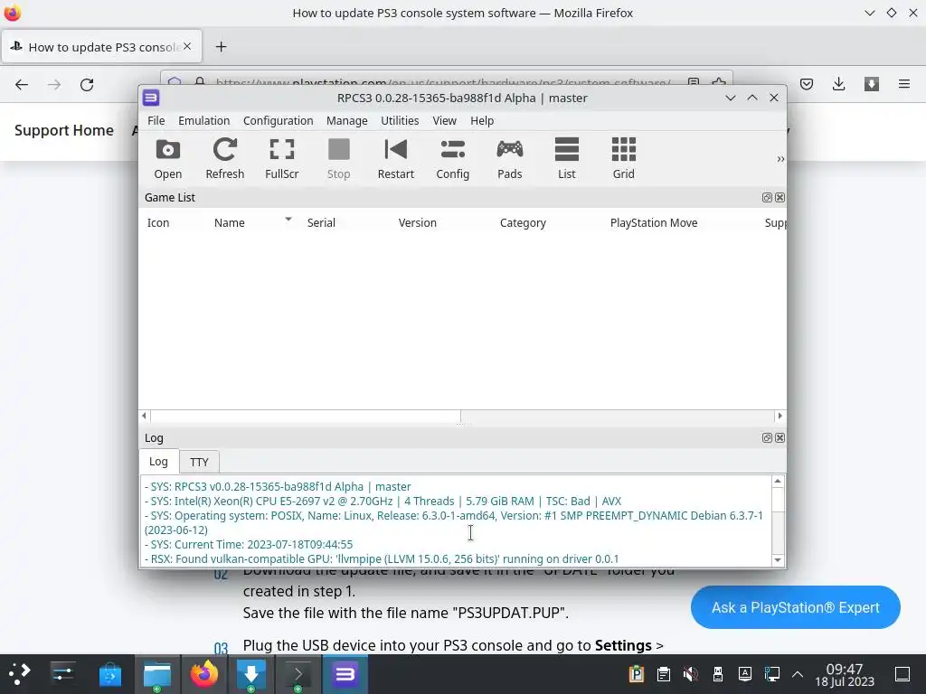Viewport: 926px width, 694px height.
Task: Open the application launcher in taskbar
Action: (x=19, y=673)
